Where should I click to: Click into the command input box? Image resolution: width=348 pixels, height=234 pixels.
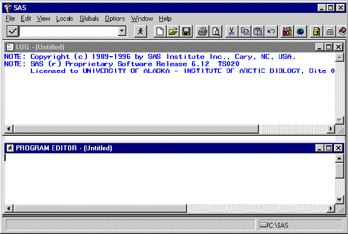[x=69, y=31]
